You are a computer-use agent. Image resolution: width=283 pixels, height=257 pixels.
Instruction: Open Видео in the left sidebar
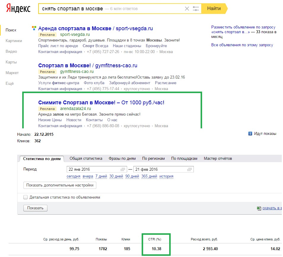click(x=11, y=52)
